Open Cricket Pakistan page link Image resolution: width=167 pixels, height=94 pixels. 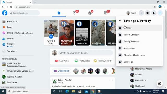click(x=65, y=80)
